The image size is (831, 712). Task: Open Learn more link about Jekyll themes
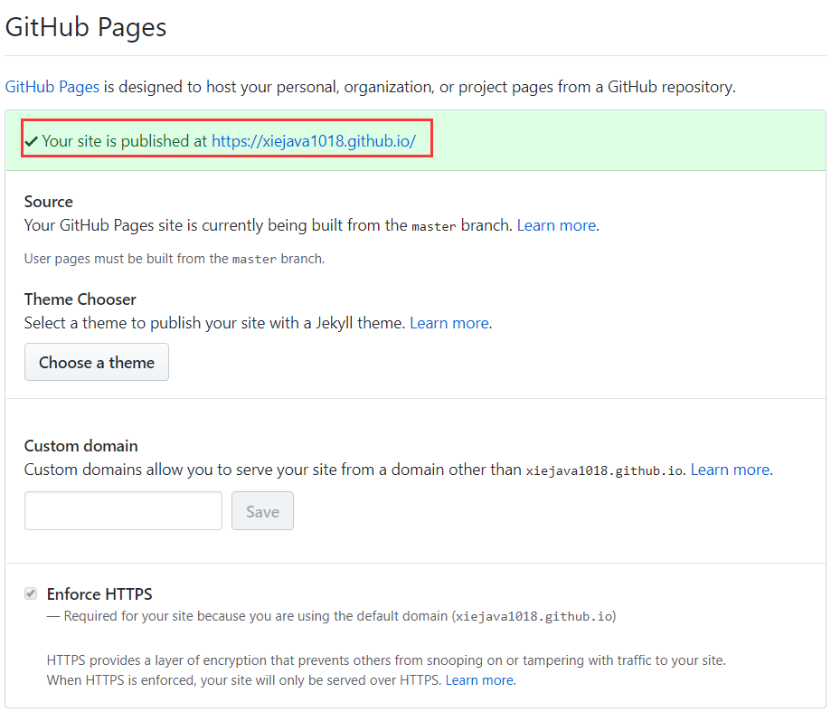point(449,323)
